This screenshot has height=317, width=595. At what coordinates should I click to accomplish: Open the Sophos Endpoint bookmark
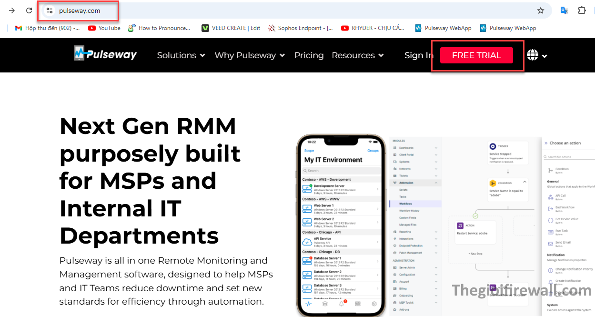(x=301, y=28)
